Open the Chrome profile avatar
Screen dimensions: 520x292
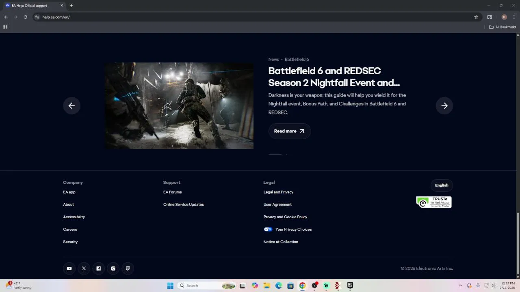[x=504, y=17]
